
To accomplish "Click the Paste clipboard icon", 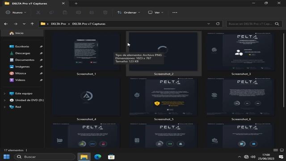I will [x=65, y=13].
